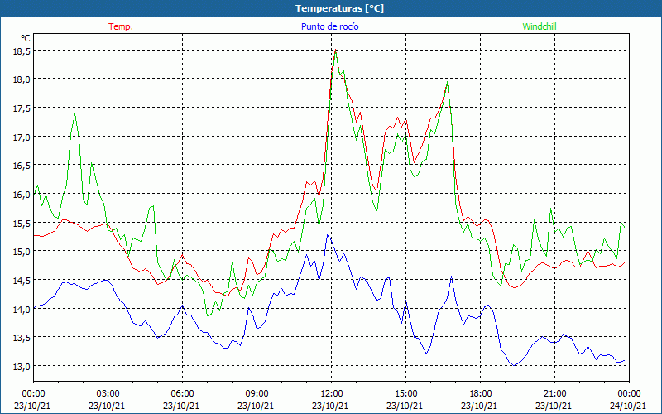Click the '15:00' time axis label
The width and height of the screenshot is (662, 414).
405,393
